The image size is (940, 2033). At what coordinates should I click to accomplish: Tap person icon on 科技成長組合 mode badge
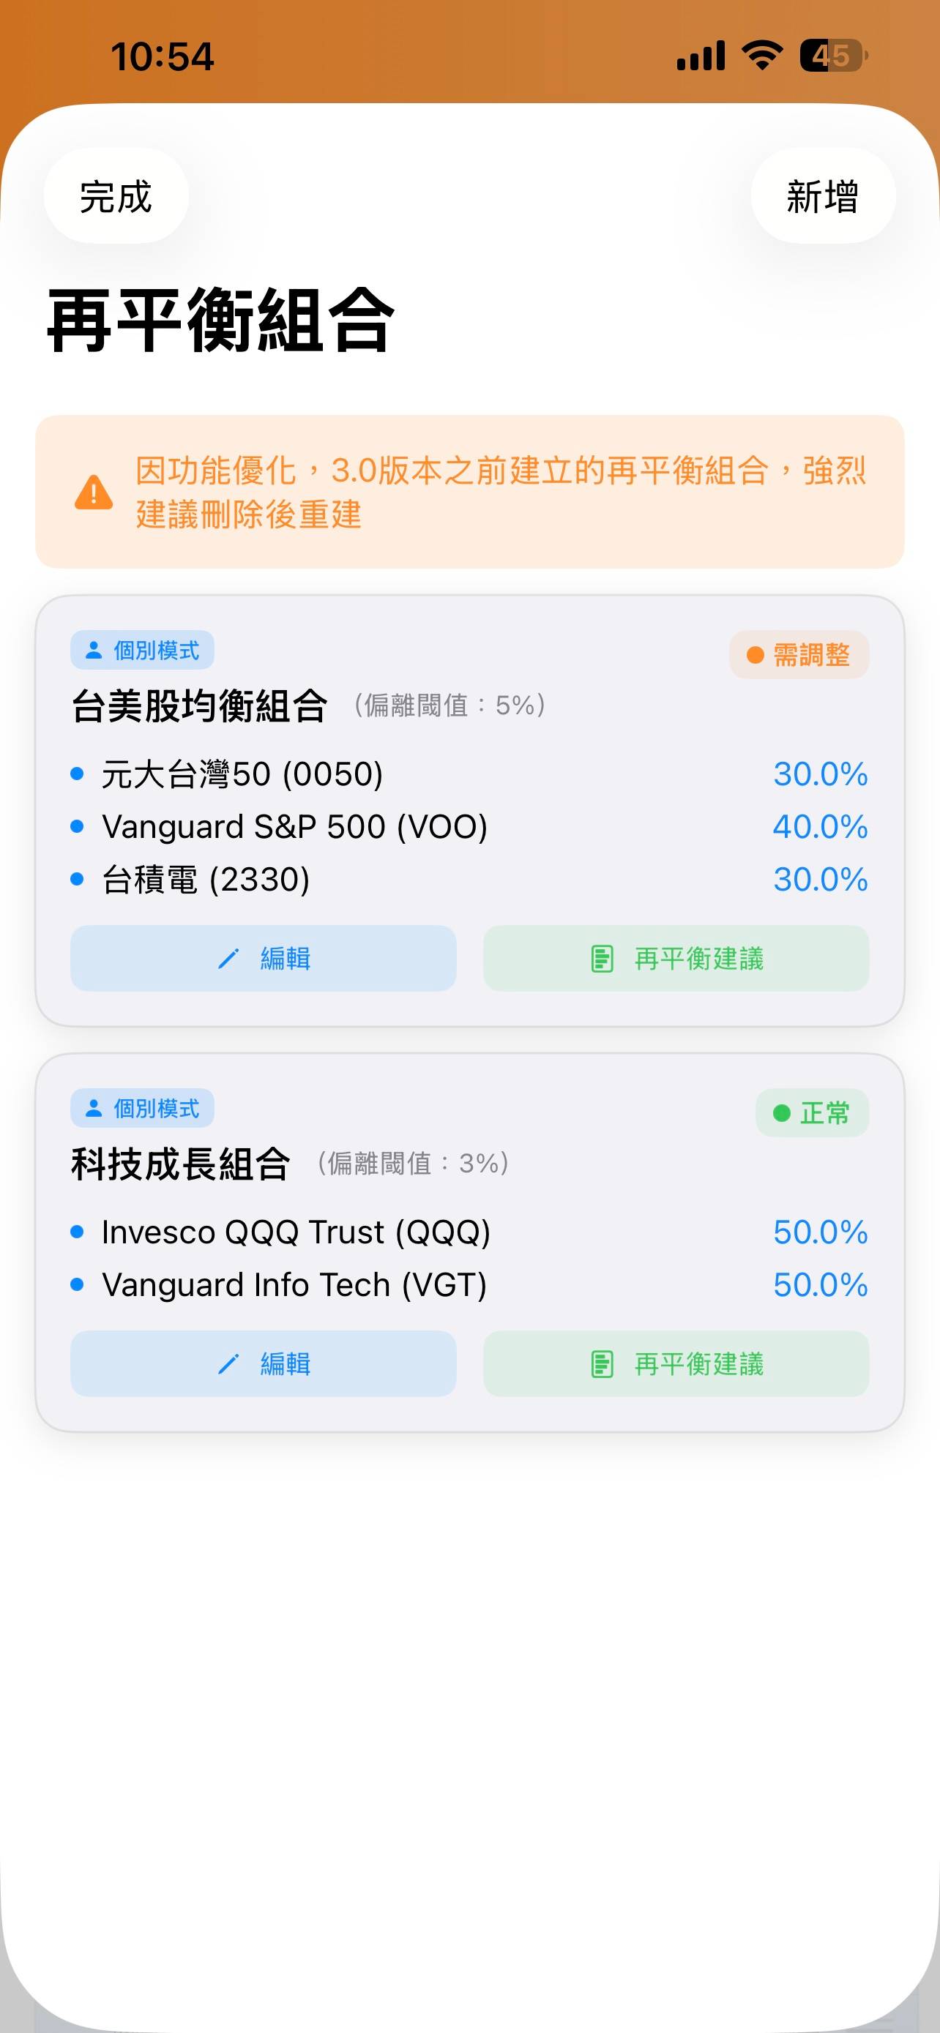pyautogui.click(x=94, y=1108)
